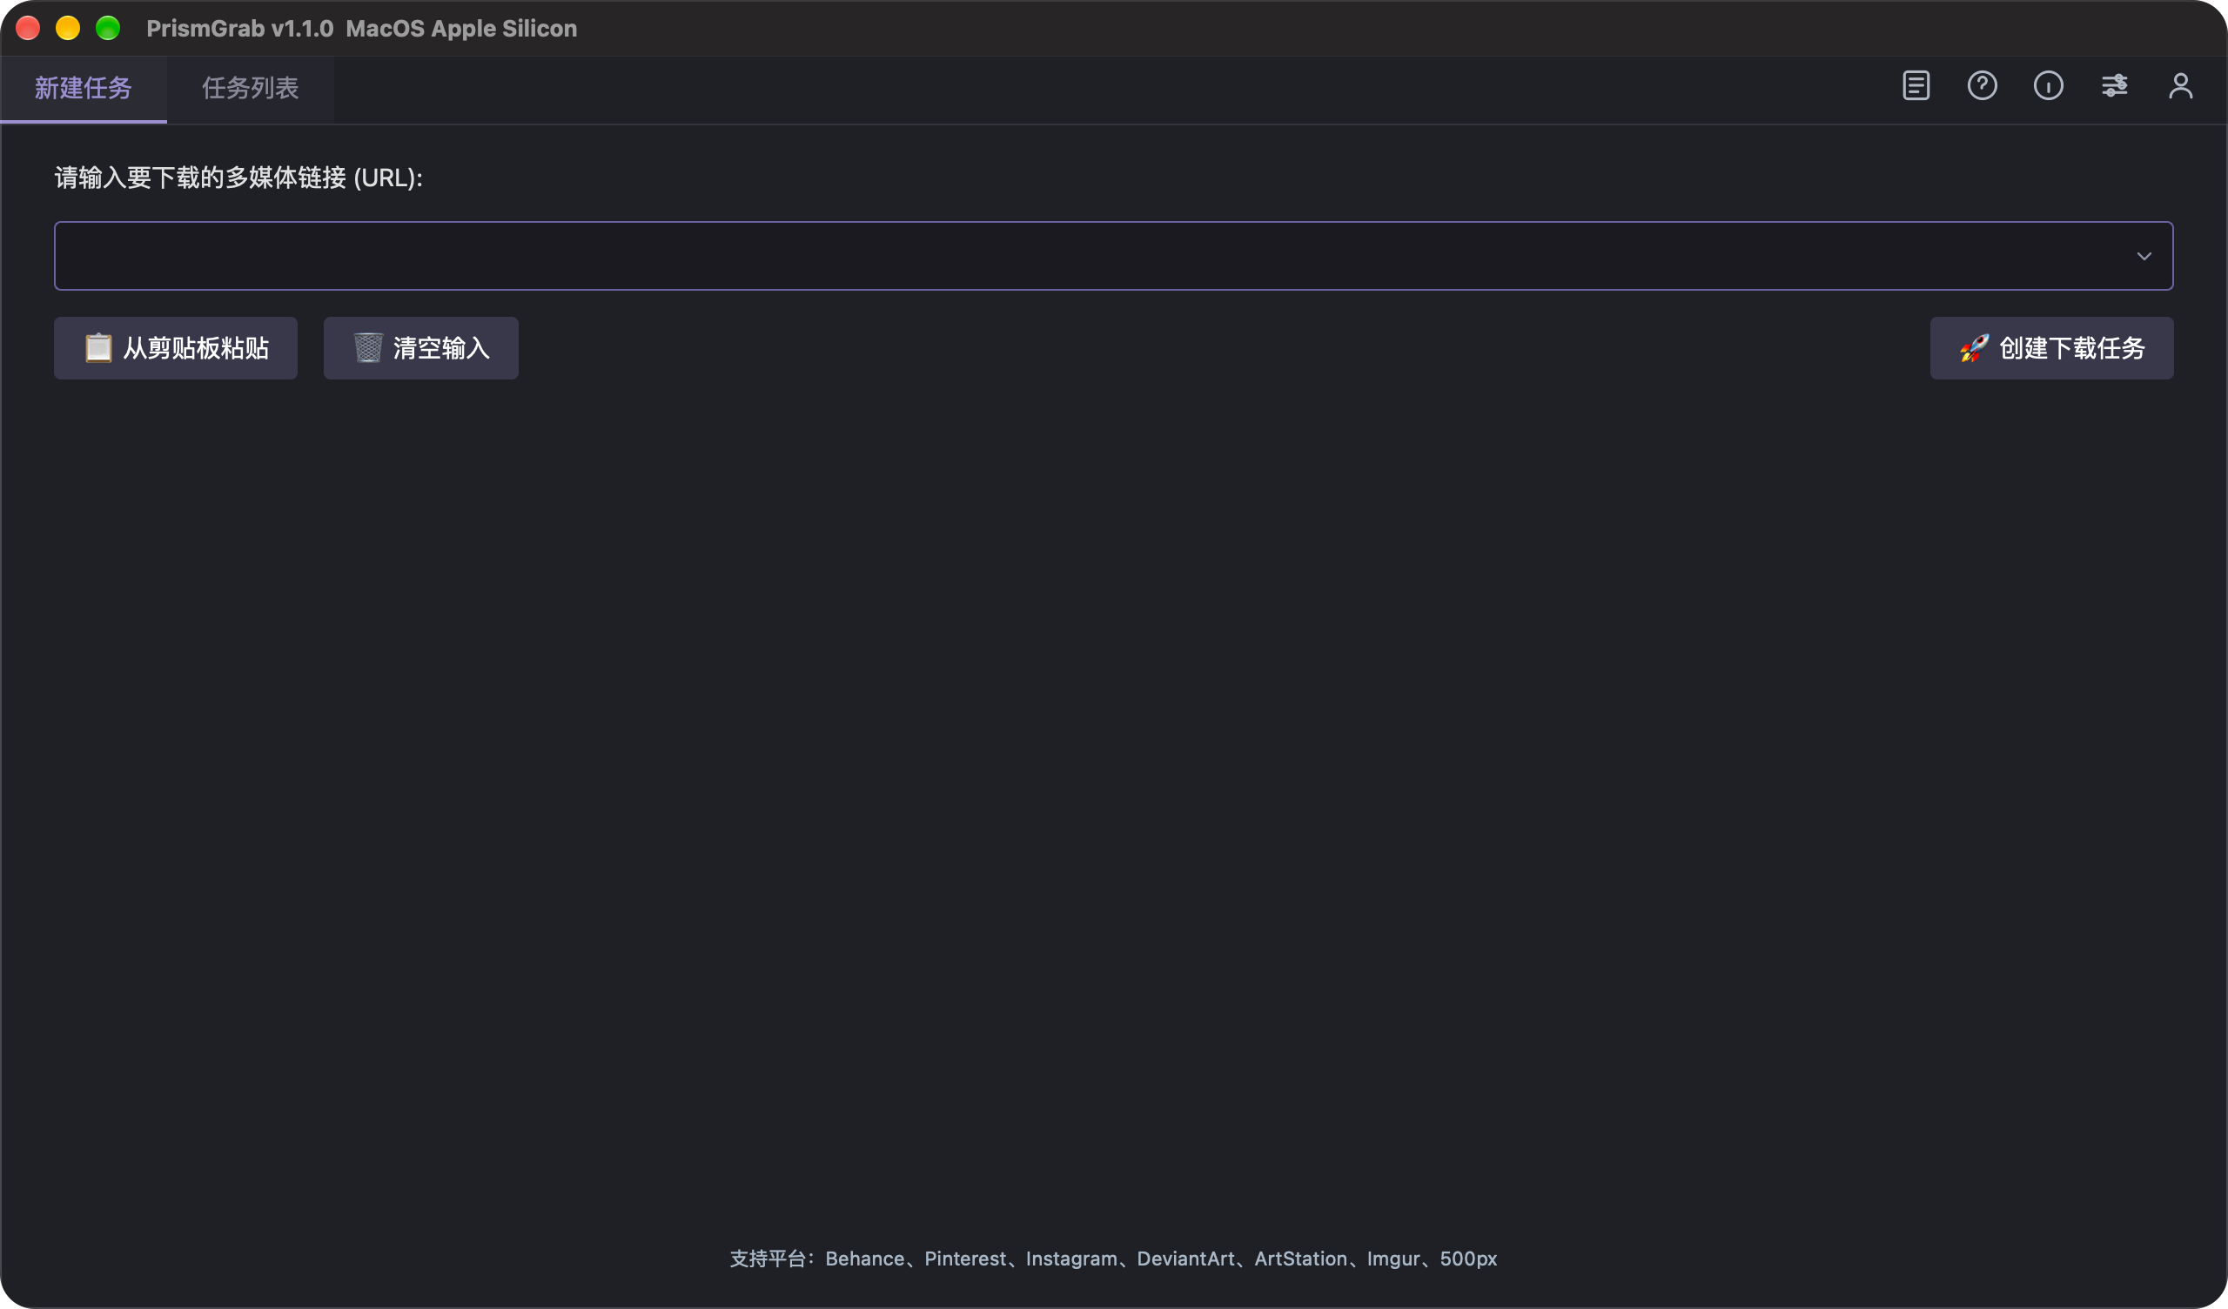Expand the URL history dropdown chevron
The width and height of the screenshot is (2228, 1309).
[2144, 257]
